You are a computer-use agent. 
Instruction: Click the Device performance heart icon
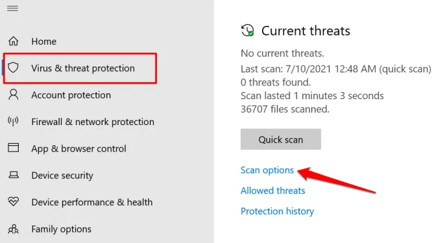[13, 202]
